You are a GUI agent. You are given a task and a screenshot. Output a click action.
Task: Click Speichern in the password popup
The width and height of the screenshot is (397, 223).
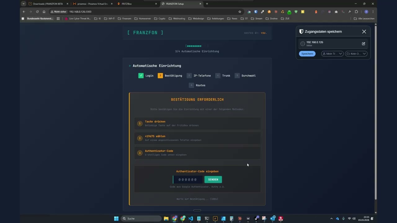[307, 54]
